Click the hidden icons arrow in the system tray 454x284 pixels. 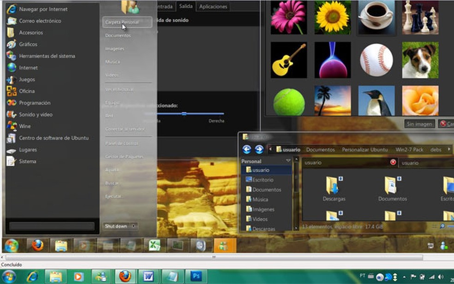tap(404, 277)
